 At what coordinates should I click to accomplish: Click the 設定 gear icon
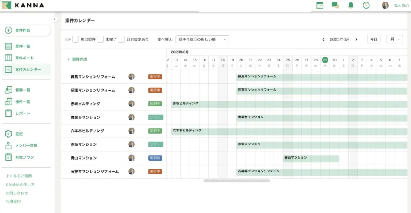(8, 134)
